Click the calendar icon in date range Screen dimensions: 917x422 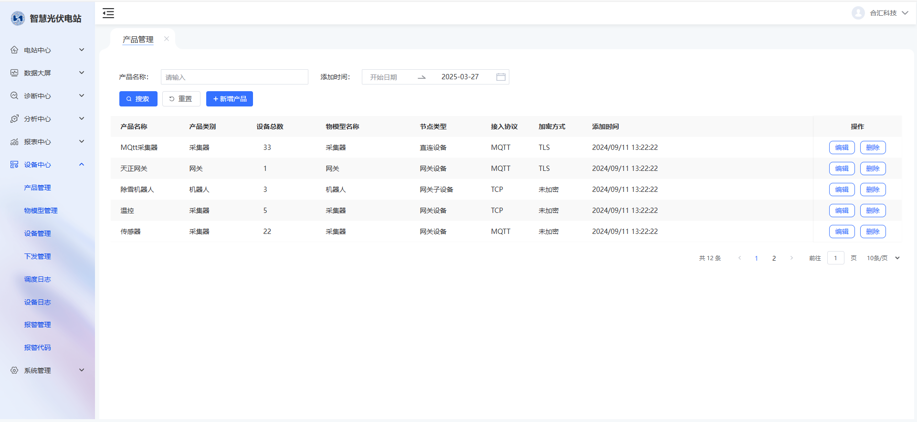pos(501,77)
